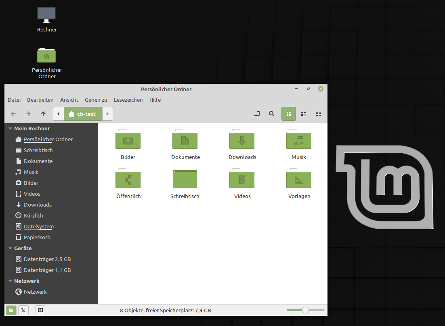This screenshot has width=445, height=326.
Task: Open Dateisystem in the sidebar
Action: point(51,226)
